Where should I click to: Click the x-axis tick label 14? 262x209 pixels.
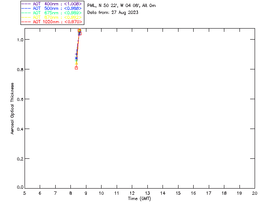pyautogui.click(x=163, y=193)
